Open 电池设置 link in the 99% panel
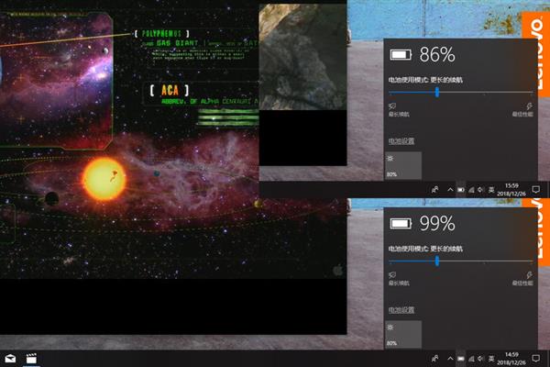The height and width of the screenshot is (367, 550). point(401,310)
